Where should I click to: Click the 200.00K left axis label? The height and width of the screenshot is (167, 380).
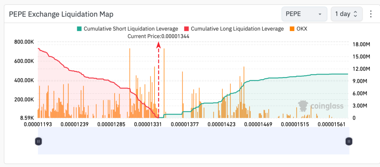pos(24,100)
